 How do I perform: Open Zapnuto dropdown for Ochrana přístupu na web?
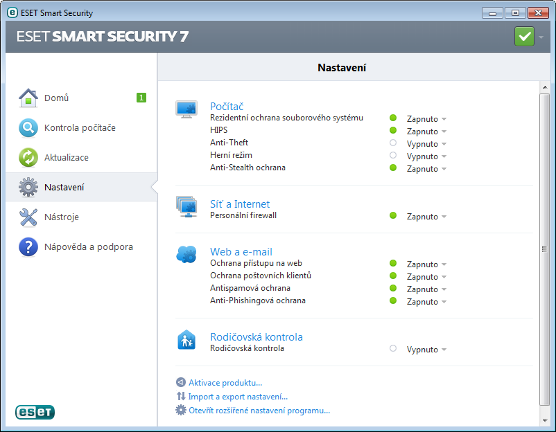[426, 264]
